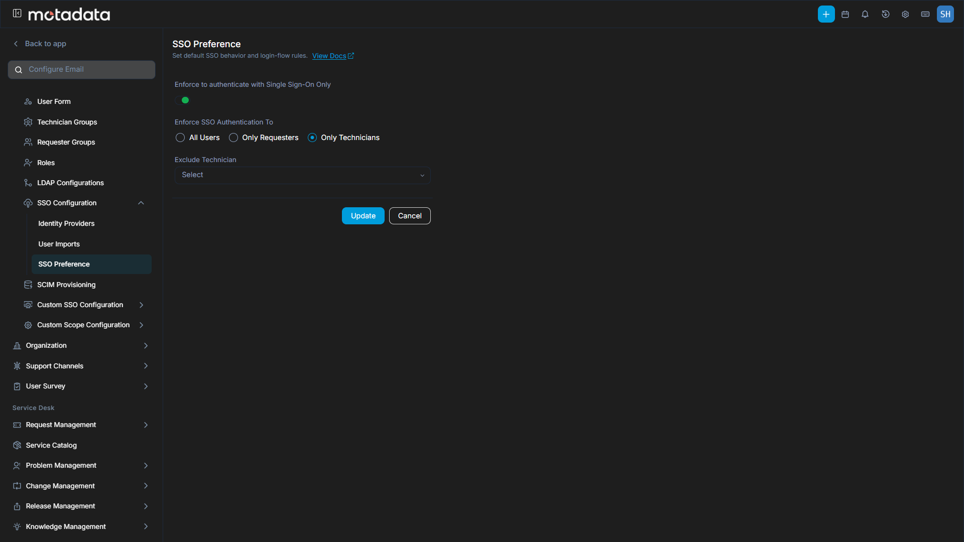Click the Service Catalog icon
964x542 pixels.
click(17, 445)
